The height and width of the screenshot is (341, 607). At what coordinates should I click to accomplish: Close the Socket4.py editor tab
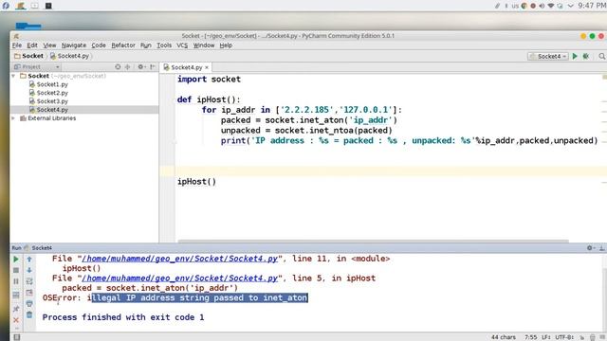click(x=207, y=67)
